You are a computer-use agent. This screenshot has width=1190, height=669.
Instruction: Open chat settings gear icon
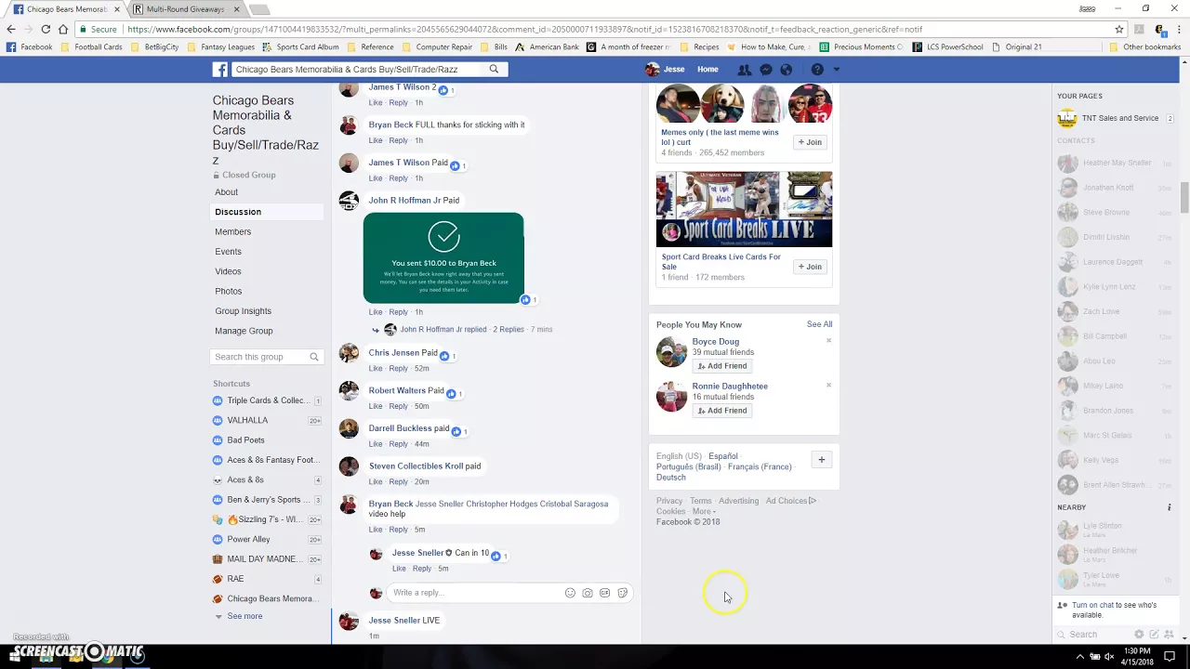pos(1139,635)
